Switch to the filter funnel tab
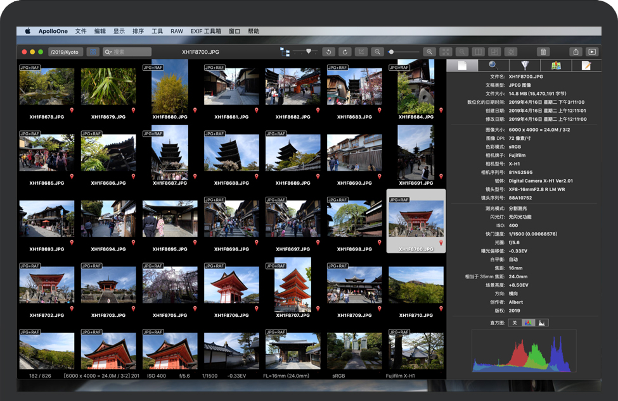Screen dimensions: 618x401 pos(524,65)
